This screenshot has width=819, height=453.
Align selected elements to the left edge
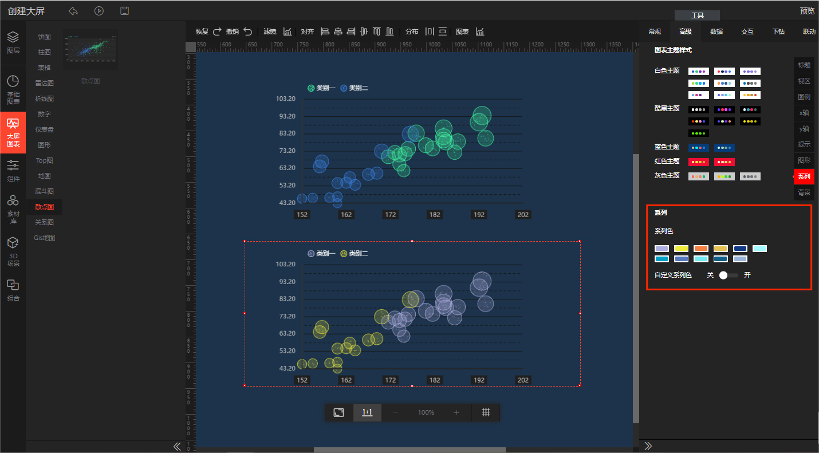tap(325, 31)
